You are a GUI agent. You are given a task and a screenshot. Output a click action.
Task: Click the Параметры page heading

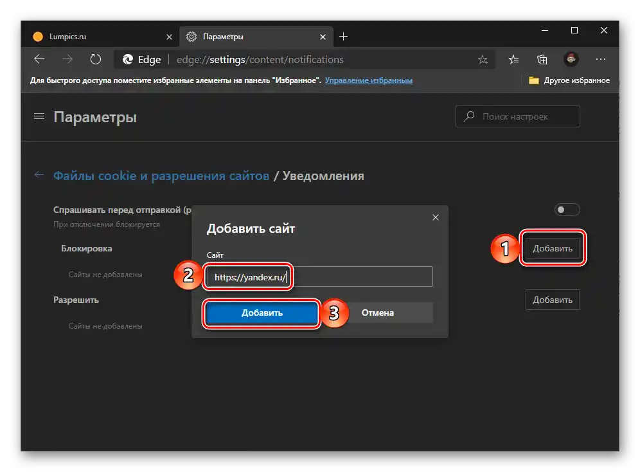point(95,117)
